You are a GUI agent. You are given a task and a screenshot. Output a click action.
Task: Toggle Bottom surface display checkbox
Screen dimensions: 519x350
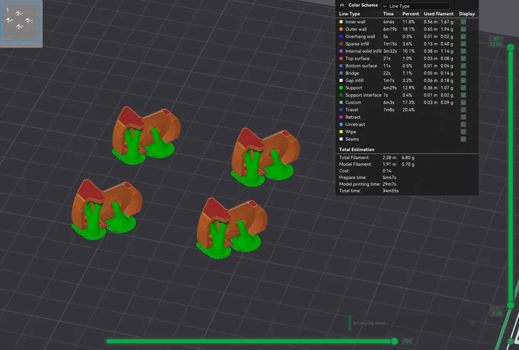pyautogui.click(x=463, y=66)
